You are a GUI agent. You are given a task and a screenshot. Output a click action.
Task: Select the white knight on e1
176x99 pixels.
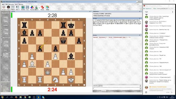click(56, 79)
